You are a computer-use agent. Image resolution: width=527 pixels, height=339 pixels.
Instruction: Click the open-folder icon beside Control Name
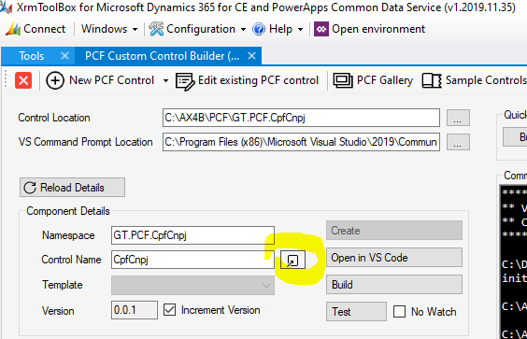pyautogui.click(x=292, y=260)
